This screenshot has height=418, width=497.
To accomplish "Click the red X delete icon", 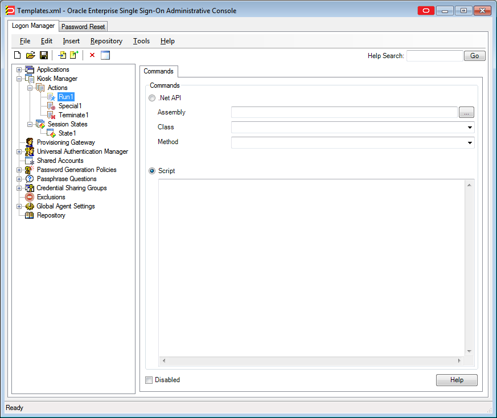I will (92, 55).
